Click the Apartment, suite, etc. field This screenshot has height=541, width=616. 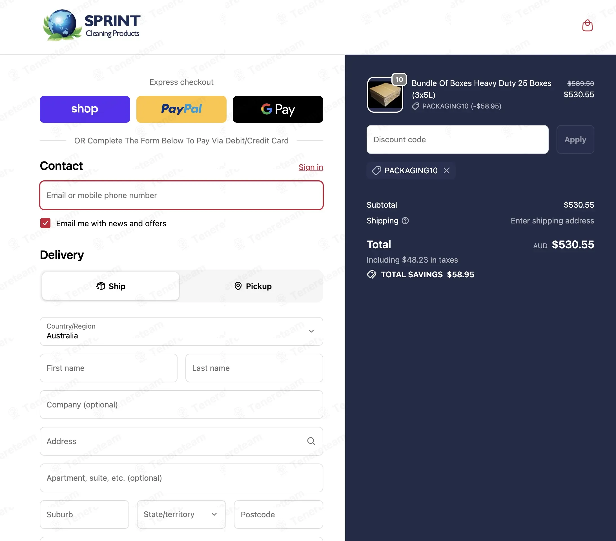tap(181, 478)
